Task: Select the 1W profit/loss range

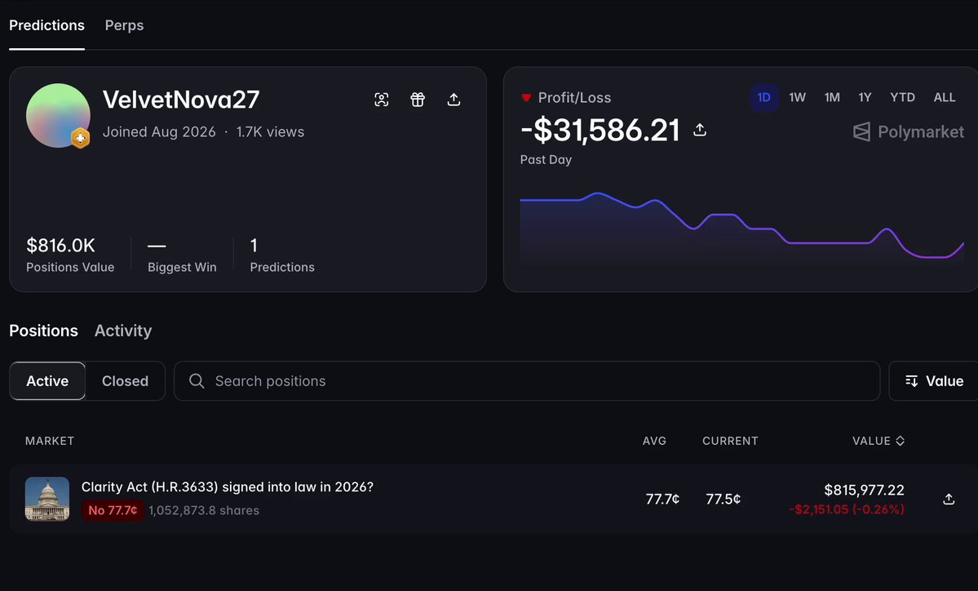Action: click(797, 97)
